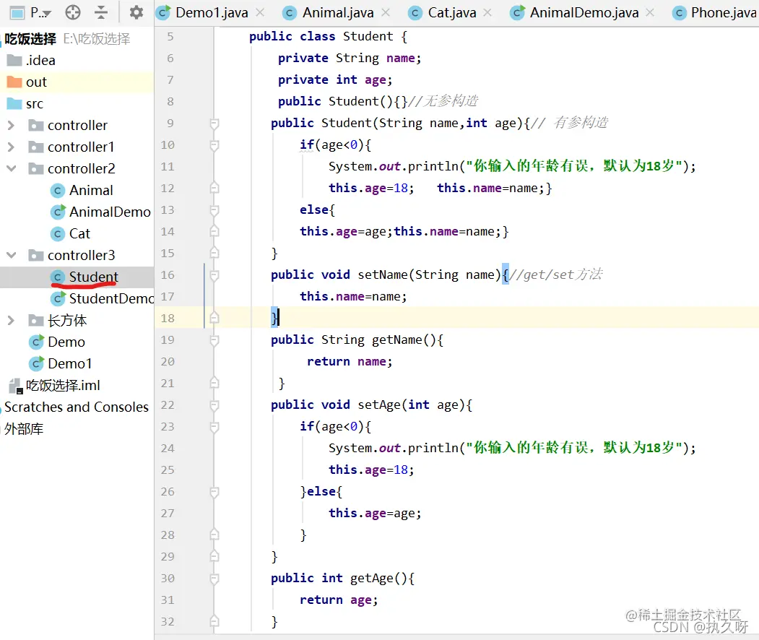Click line number 5 in gutter
759x640 pixels.
(x=170, y=36)
